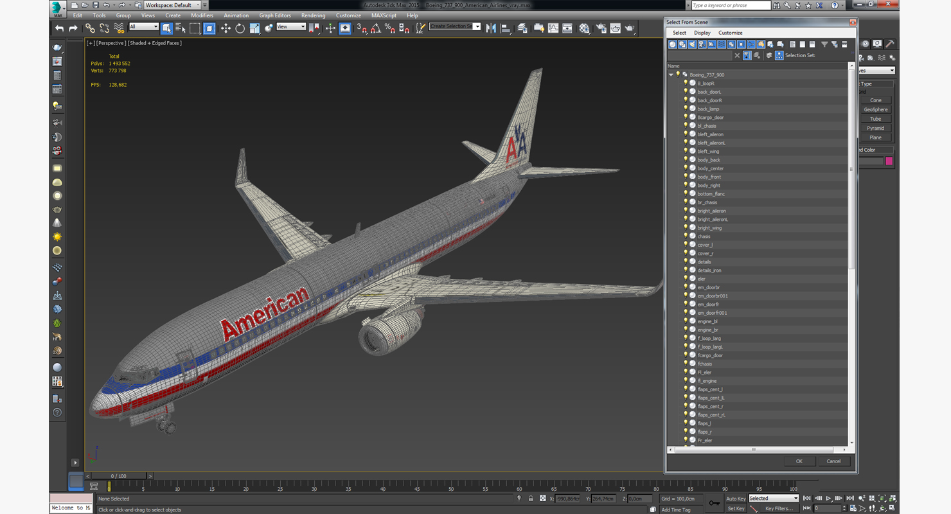Open Render Setup from toolbar
Viewport: 951px width, 514px height.
click(x=601, y=28)
